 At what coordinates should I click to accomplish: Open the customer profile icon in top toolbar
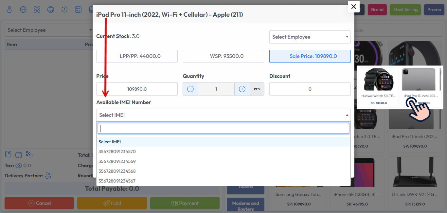coord(9,9)
